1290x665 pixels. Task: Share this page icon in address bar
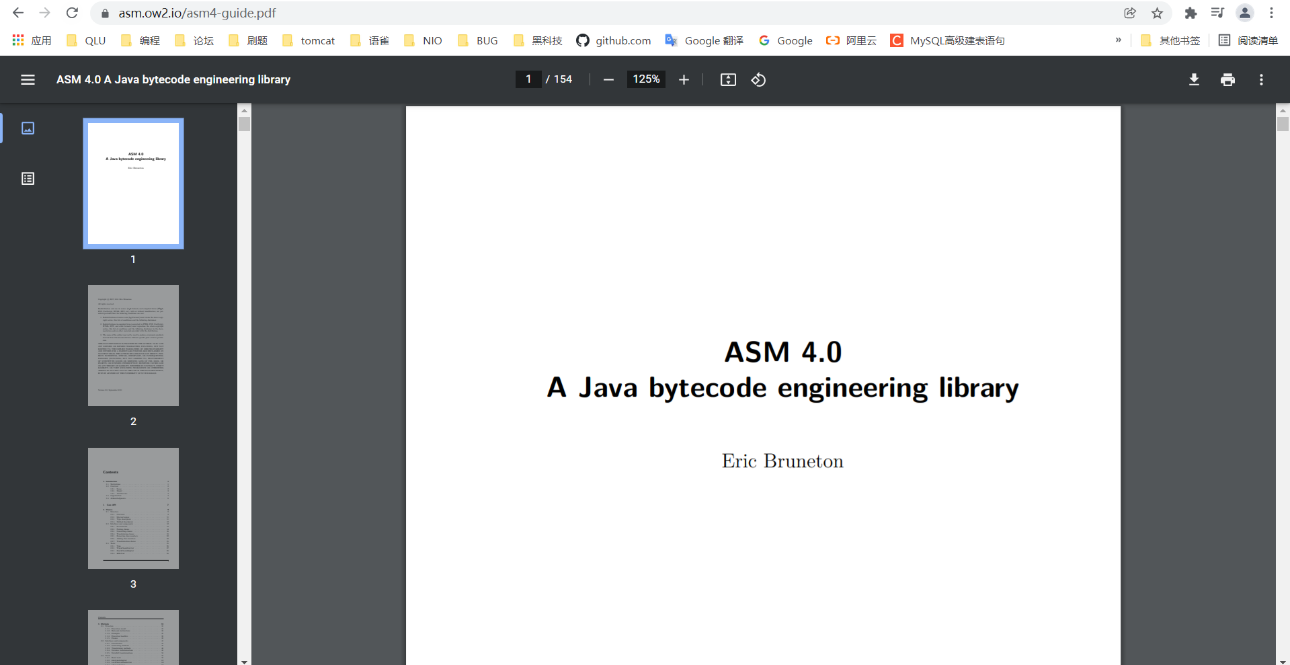tap(1130, 13)
